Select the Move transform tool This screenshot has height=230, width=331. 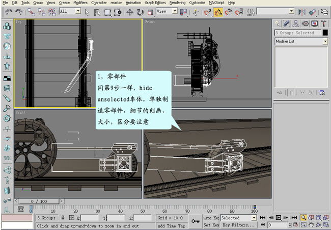pyautogui.click(x=129, y=11)
